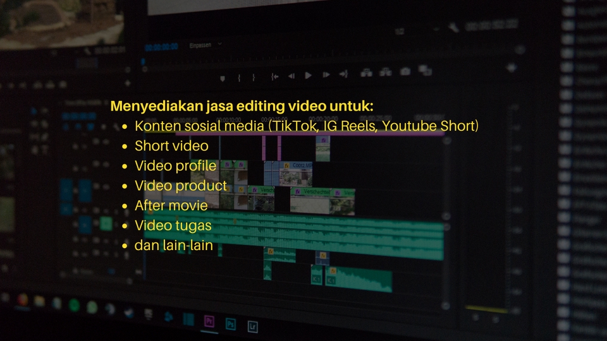607x341 pixels.
Task: Click the 'dan lain-lain' bullet
Action: 173,246
